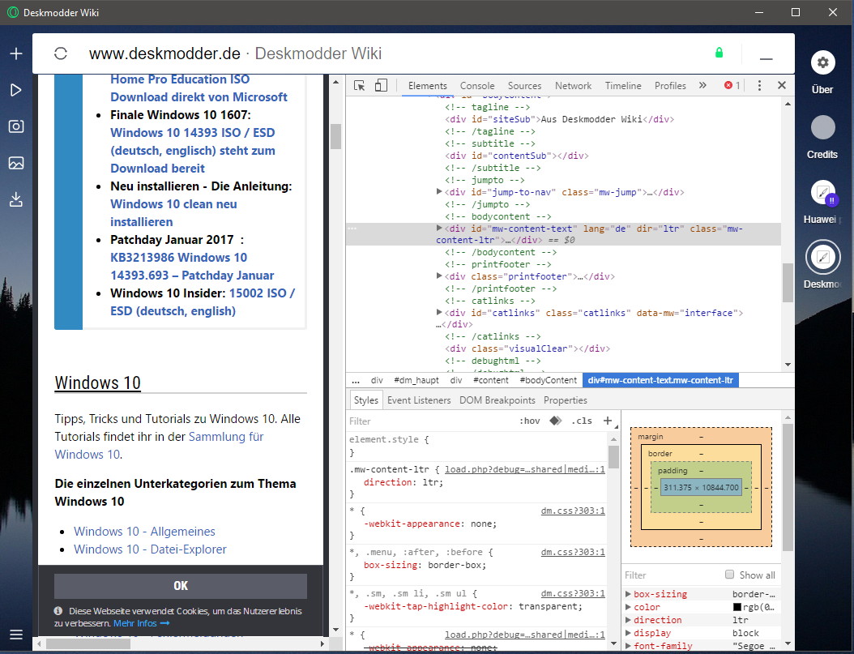Image resolution: width=854 pixels, height=654 pixels.
Task: Click the styles Filter input field
Action: pyautogui.click(x=430, y=421)
